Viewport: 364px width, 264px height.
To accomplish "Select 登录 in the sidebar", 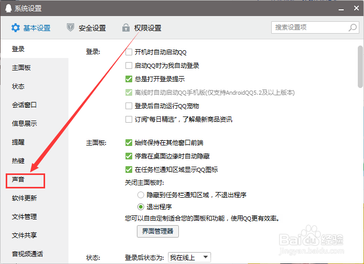I will tap(34, 49).
